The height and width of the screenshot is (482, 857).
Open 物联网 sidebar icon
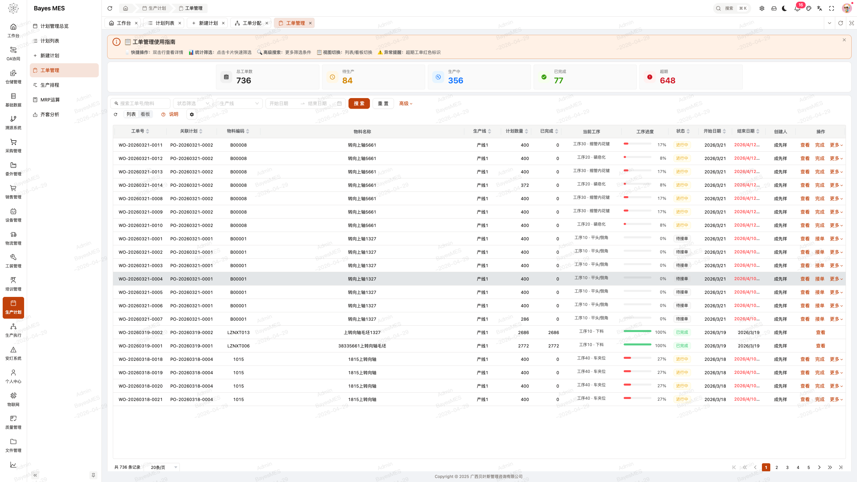click(x=13, y=400)
